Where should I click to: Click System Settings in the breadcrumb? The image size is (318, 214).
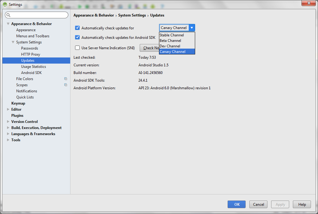pos(132,15)
